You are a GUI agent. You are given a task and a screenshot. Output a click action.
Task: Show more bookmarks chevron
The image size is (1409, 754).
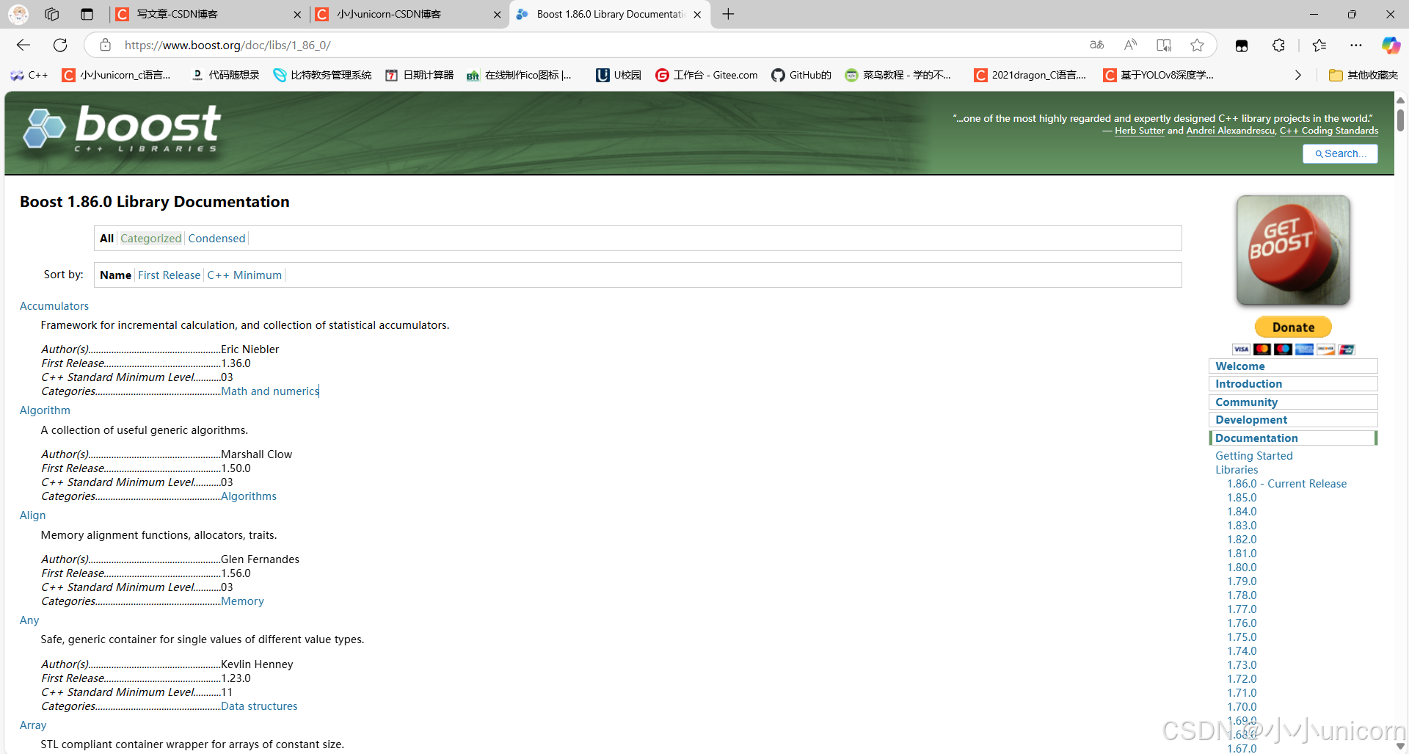click(1297, 75)
